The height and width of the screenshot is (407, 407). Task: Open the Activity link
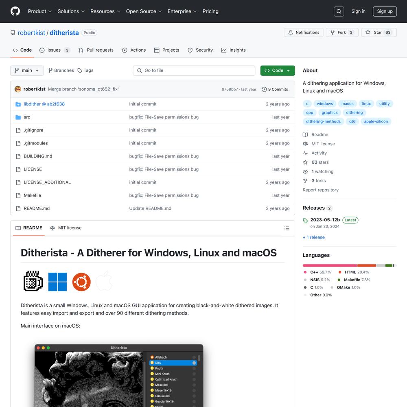(315, 153)
